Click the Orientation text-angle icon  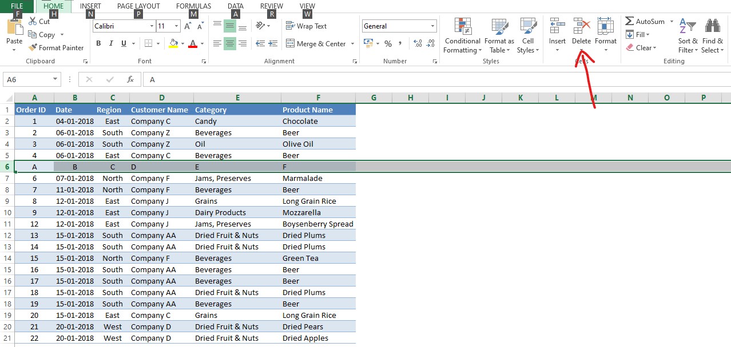click(260, 26)
